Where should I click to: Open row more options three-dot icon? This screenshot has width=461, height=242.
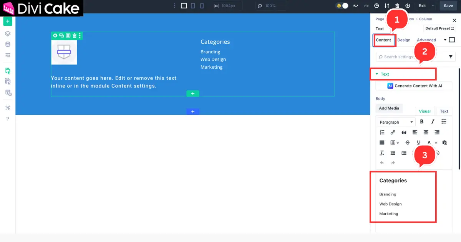tap(80, 36)
